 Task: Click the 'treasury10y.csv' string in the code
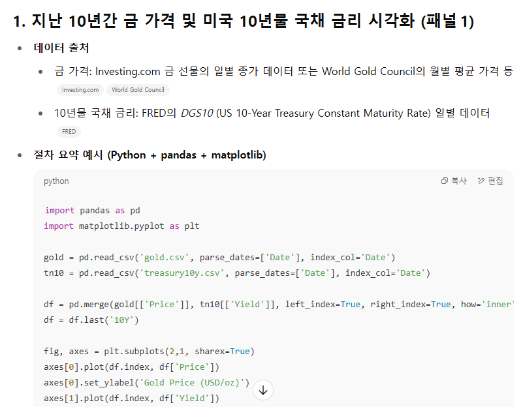click(x=185, y=273)
